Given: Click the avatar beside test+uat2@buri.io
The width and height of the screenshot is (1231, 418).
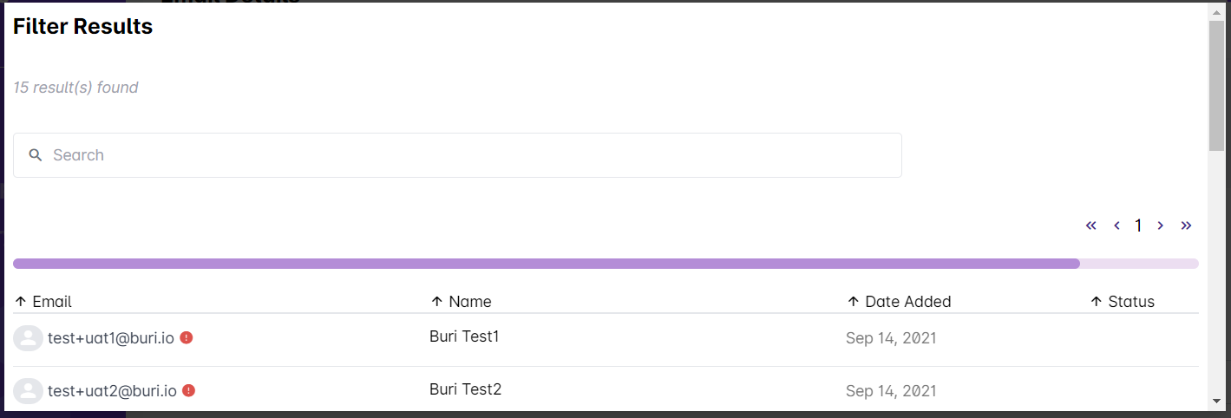Looking at the screenshot, I should click(28, 391).
